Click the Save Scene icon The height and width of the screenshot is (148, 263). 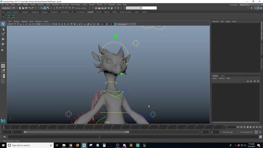click(26, 8)
